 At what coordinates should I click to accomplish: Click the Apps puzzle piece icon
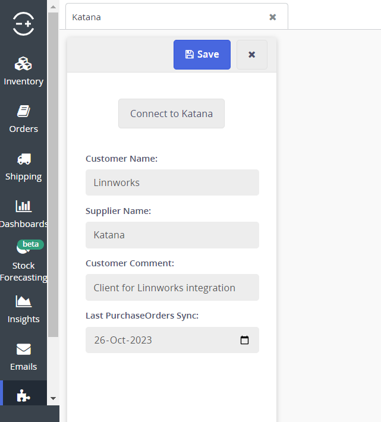pos(23,396)
